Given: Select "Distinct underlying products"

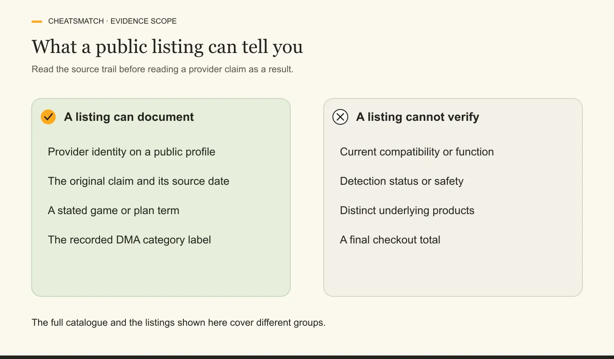Looking at the screenshot, I should pos(407,211).
